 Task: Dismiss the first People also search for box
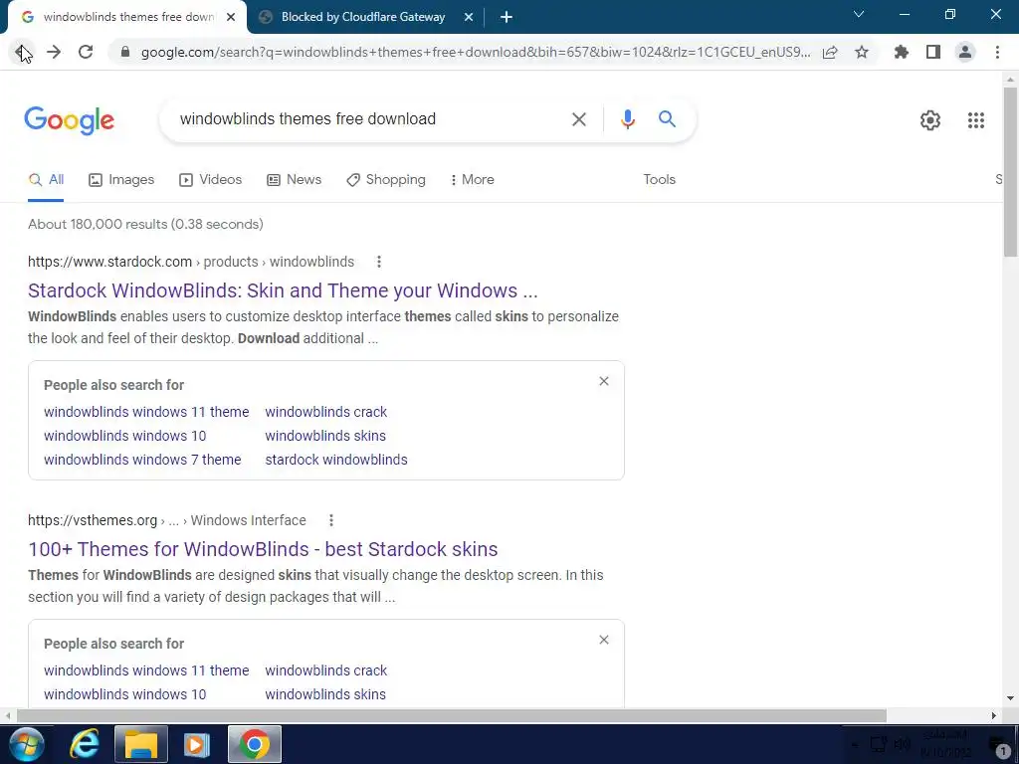point(604,381)
